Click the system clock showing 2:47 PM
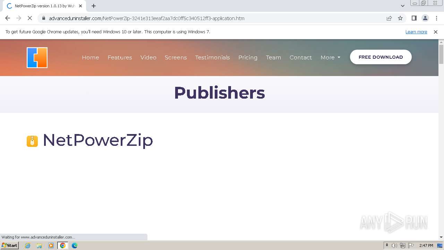 click(426, 245)
